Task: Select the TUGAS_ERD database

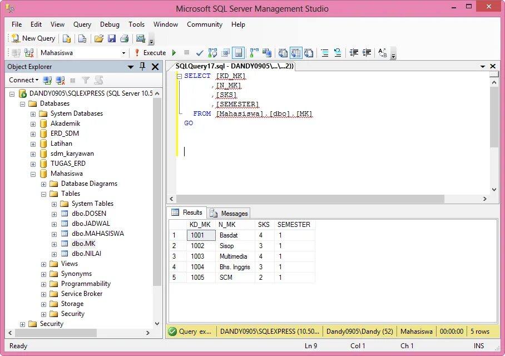Action: tap(68, 164)
